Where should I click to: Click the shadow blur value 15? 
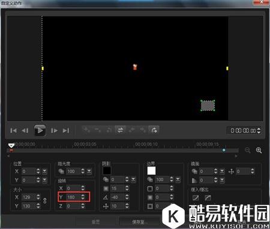(118, 188)
